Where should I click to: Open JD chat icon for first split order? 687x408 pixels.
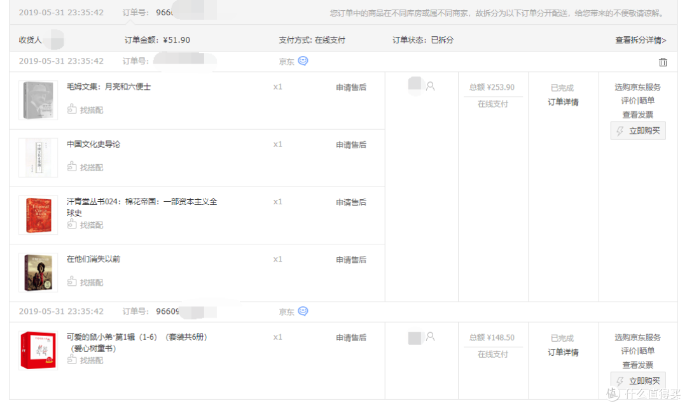point(303,61)
